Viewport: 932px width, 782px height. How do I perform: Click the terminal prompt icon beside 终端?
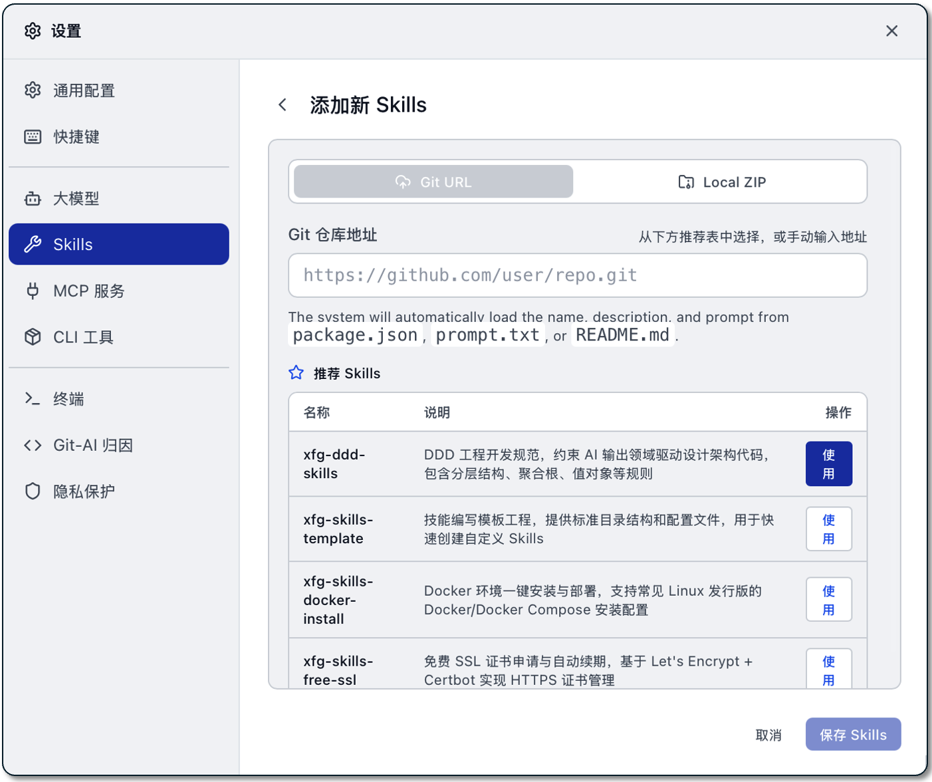coord(33,399)
